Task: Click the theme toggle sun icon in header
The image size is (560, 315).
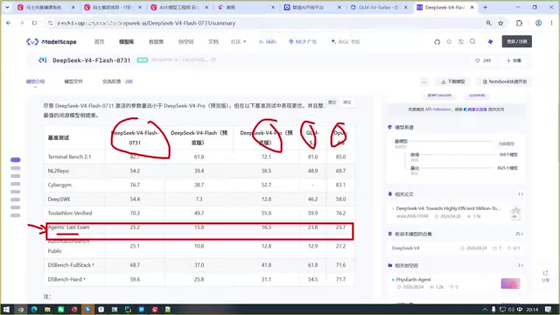Action: [x=449, y=42]
